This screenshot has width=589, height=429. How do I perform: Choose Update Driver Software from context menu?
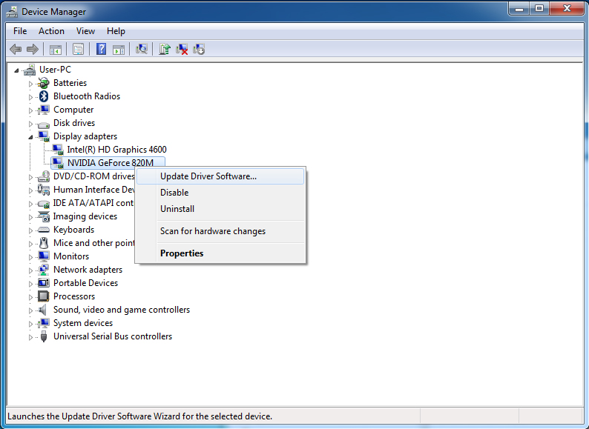click(x=208, y=176)
